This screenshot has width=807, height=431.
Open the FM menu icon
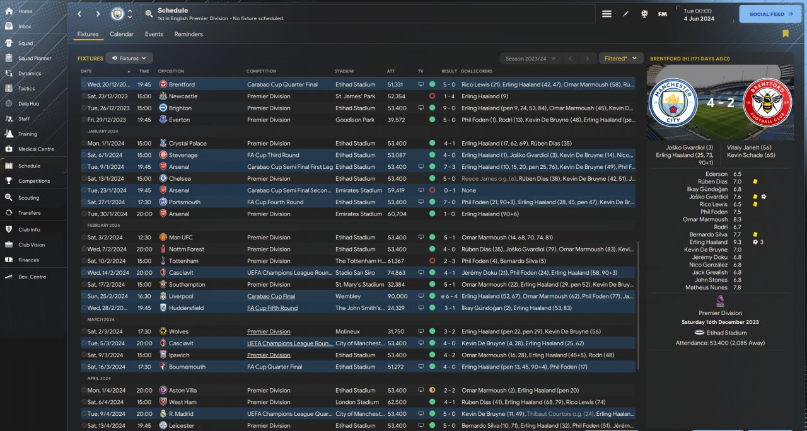663,14
